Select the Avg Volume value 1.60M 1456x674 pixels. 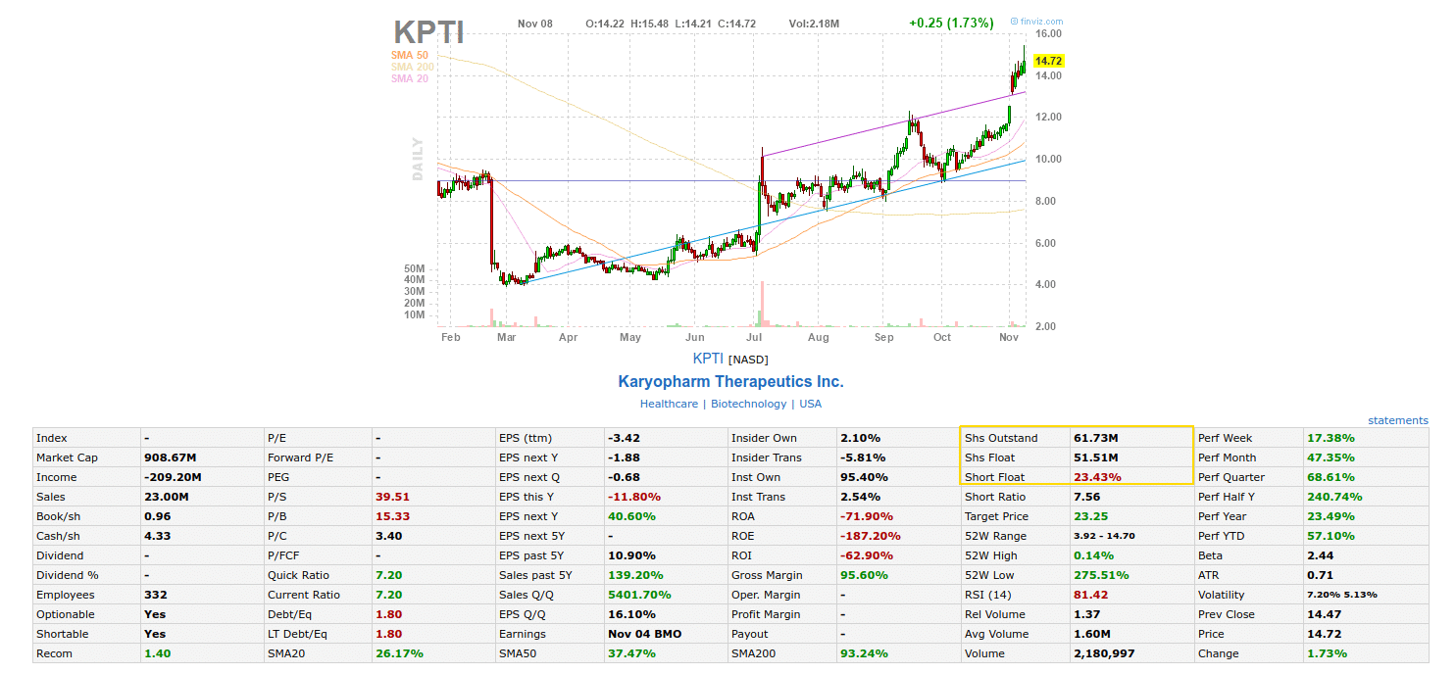(1092, 634)
